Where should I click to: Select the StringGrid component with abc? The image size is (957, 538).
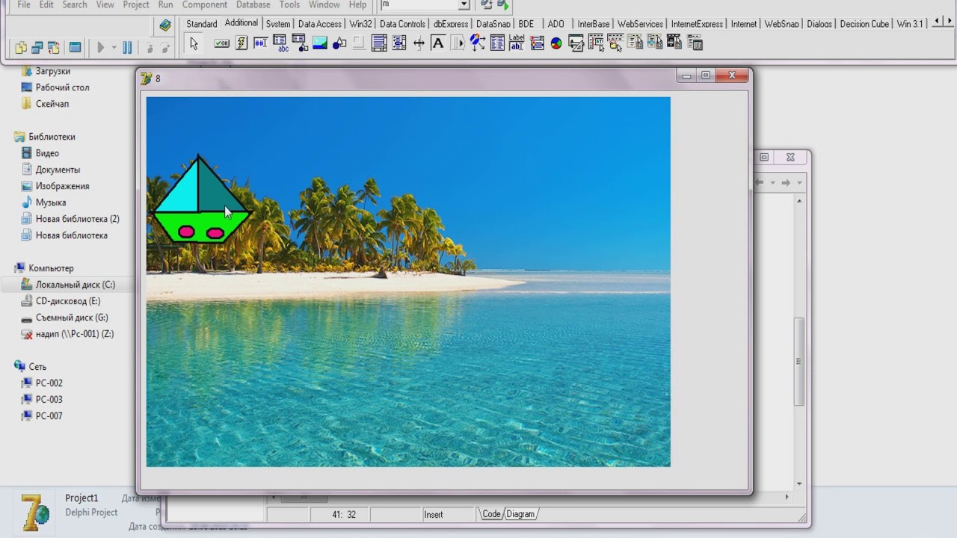[x=280, y=43]
